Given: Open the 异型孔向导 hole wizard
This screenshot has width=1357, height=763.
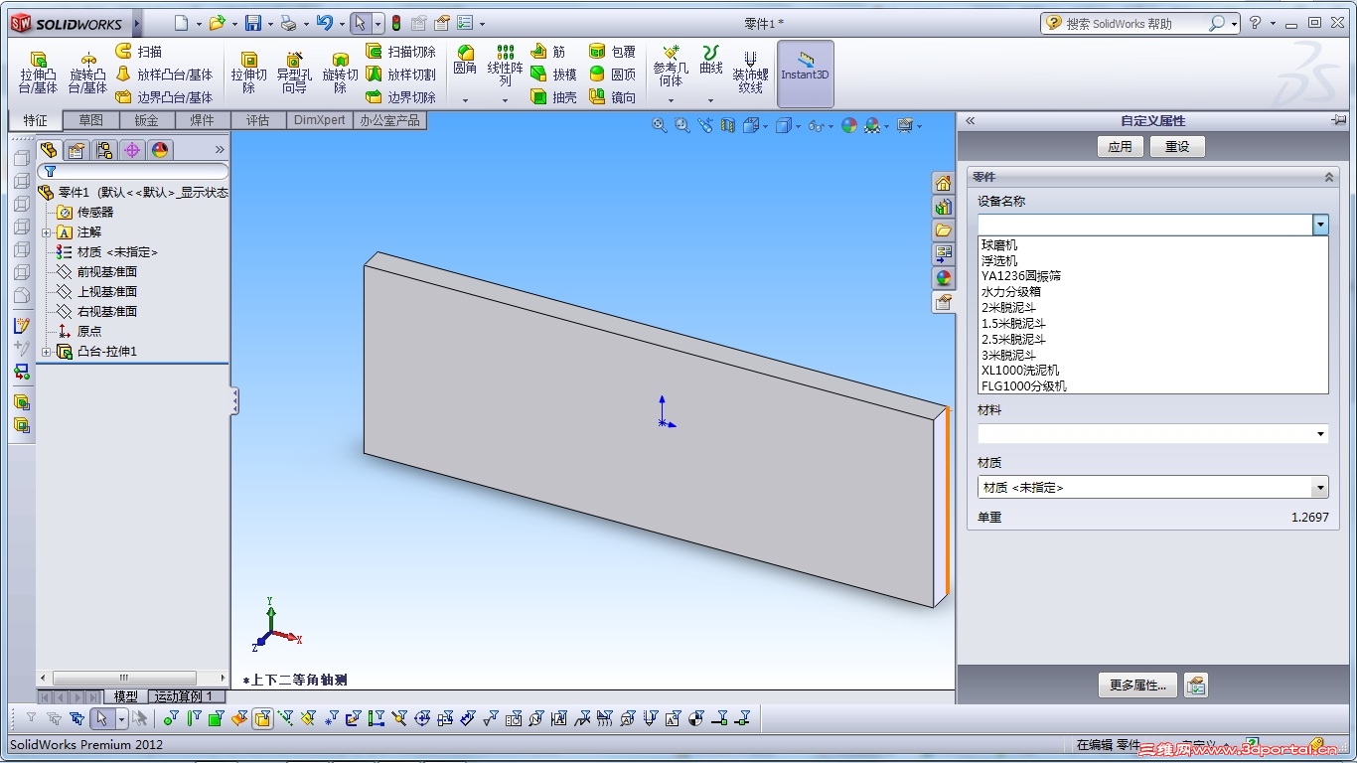Looking at the screenshot, I should [294, 73].
